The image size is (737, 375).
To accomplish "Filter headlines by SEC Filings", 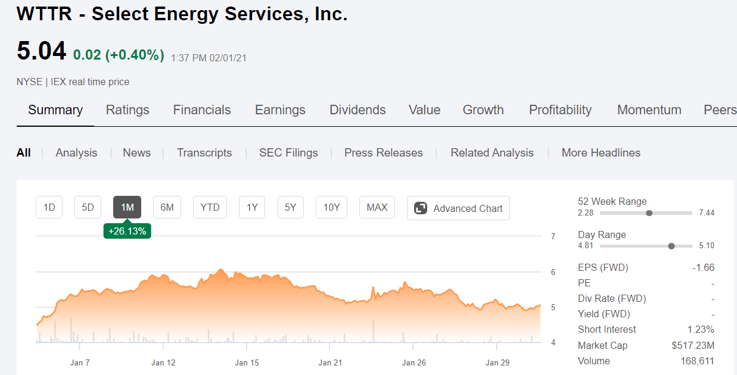I will point(288,153).
